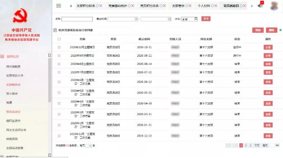
Task: Open 全部活动查看 in the sidebar
Action: 15,148
